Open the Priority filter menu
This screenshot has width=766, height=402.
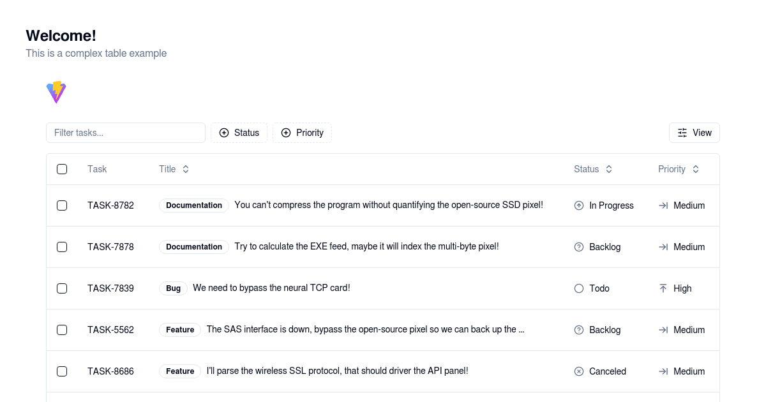302,133
